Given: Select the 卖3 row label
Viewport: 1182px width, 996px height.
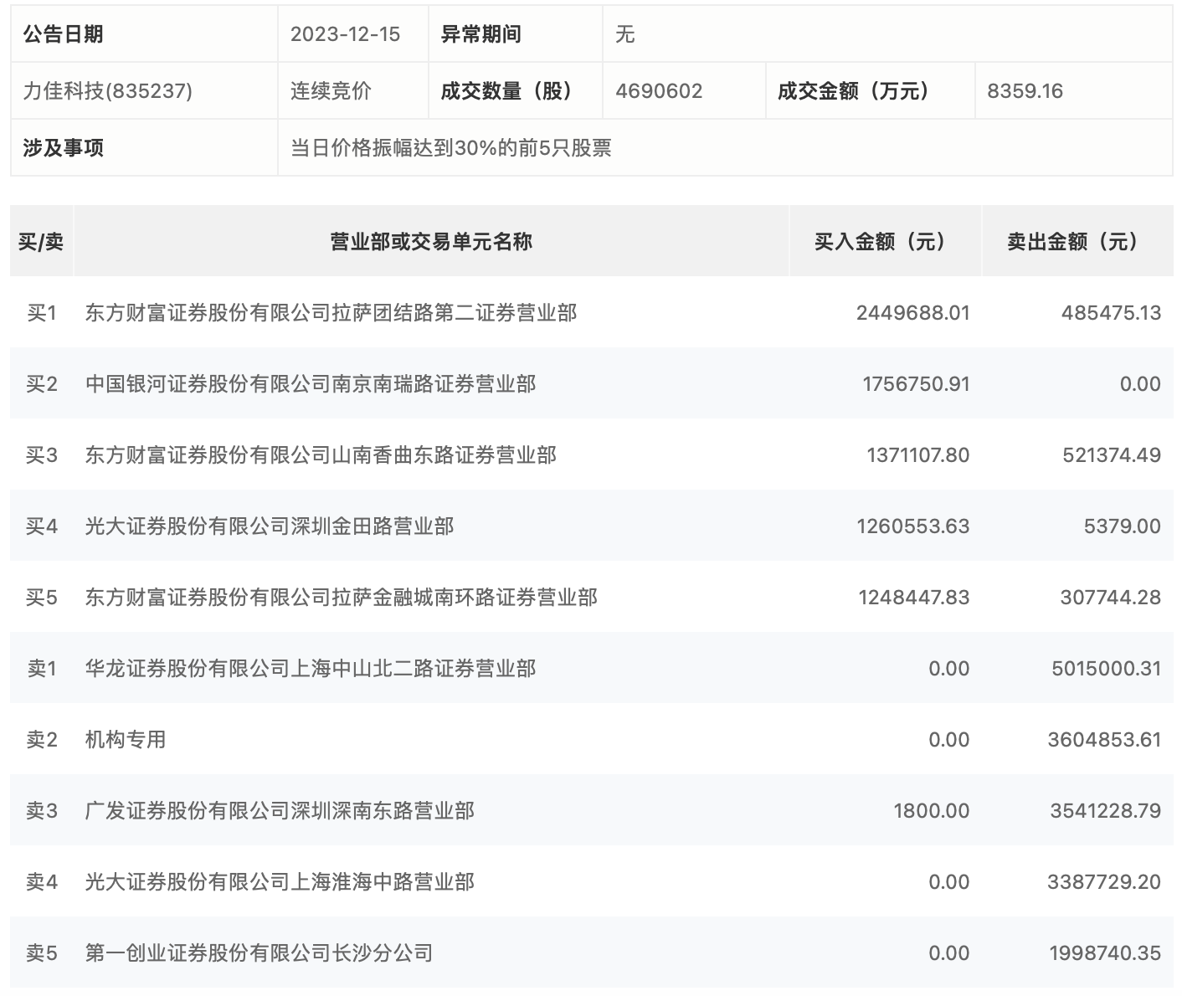Looking at the screenshot, I should coord(41,811).
